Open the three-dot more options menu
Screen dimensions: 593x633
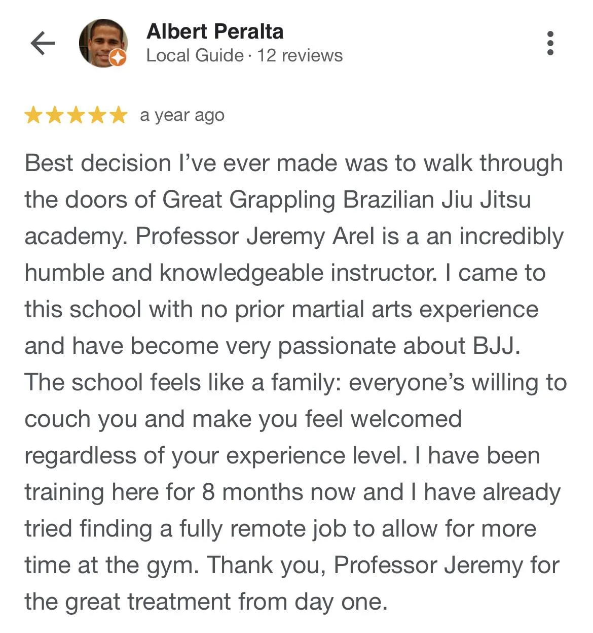click(x=550, y=43)
